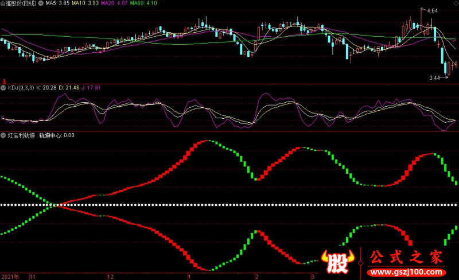Click the KDJ J: 17.91 value
459x280 pixels.
[x=91, y=88]
